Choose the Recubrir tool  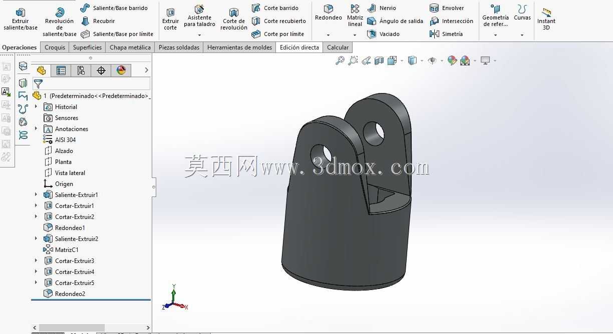pos(98,21)
